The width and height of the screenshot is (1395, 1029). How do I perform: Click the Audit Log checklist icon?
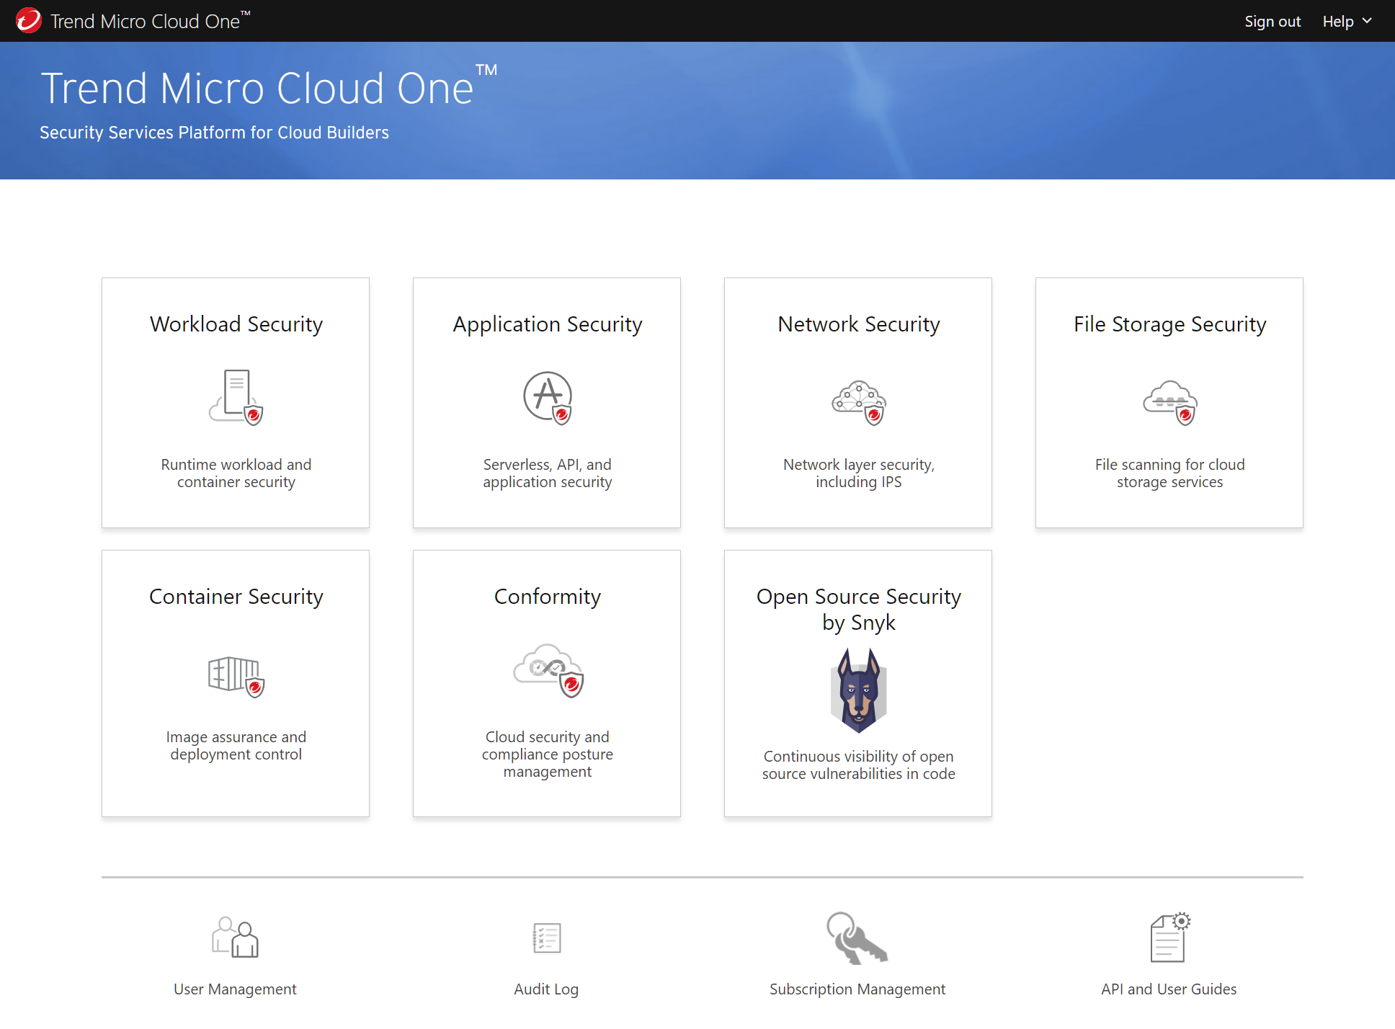tap(547, 937)
